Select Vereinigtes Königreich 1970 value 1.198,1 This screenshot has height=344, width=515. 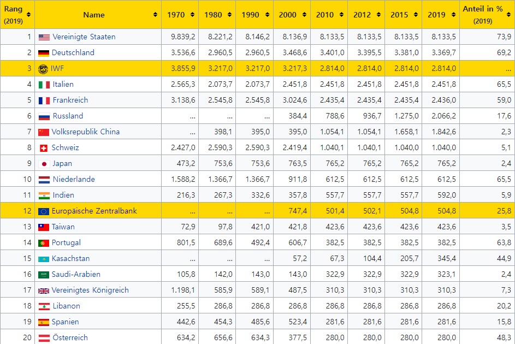tap(183, 290)
